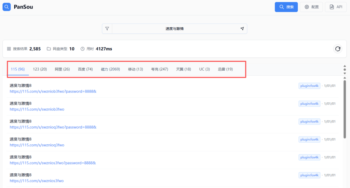
Task: Select the 夸克 (247) tab
Action: (159, 69)
